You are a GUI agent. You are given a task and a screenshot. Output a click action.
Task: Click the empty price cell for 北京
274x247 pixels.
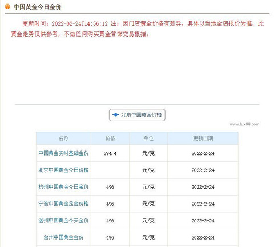tap(110, 170)
